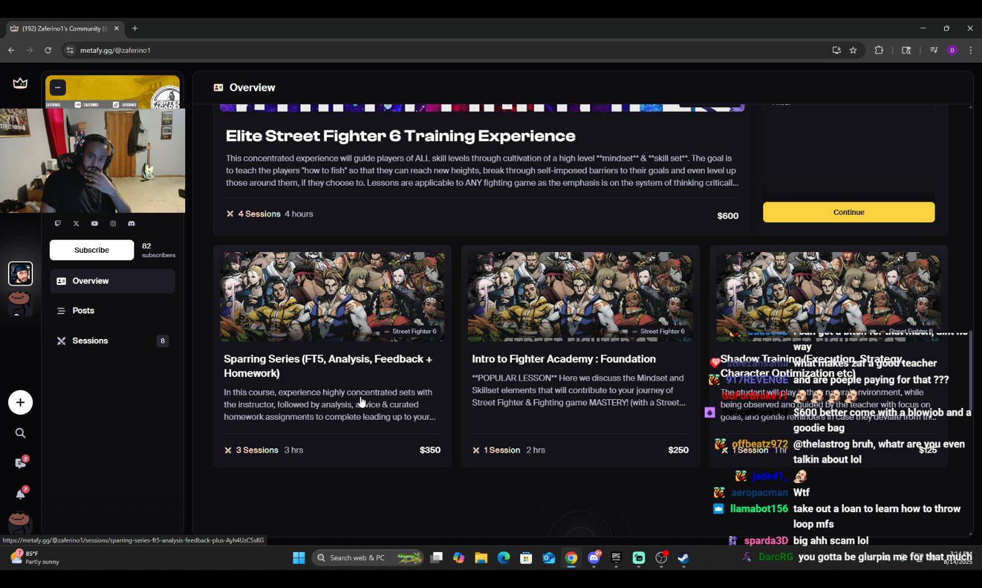Open the Twitch social link icon

point(58,224)
